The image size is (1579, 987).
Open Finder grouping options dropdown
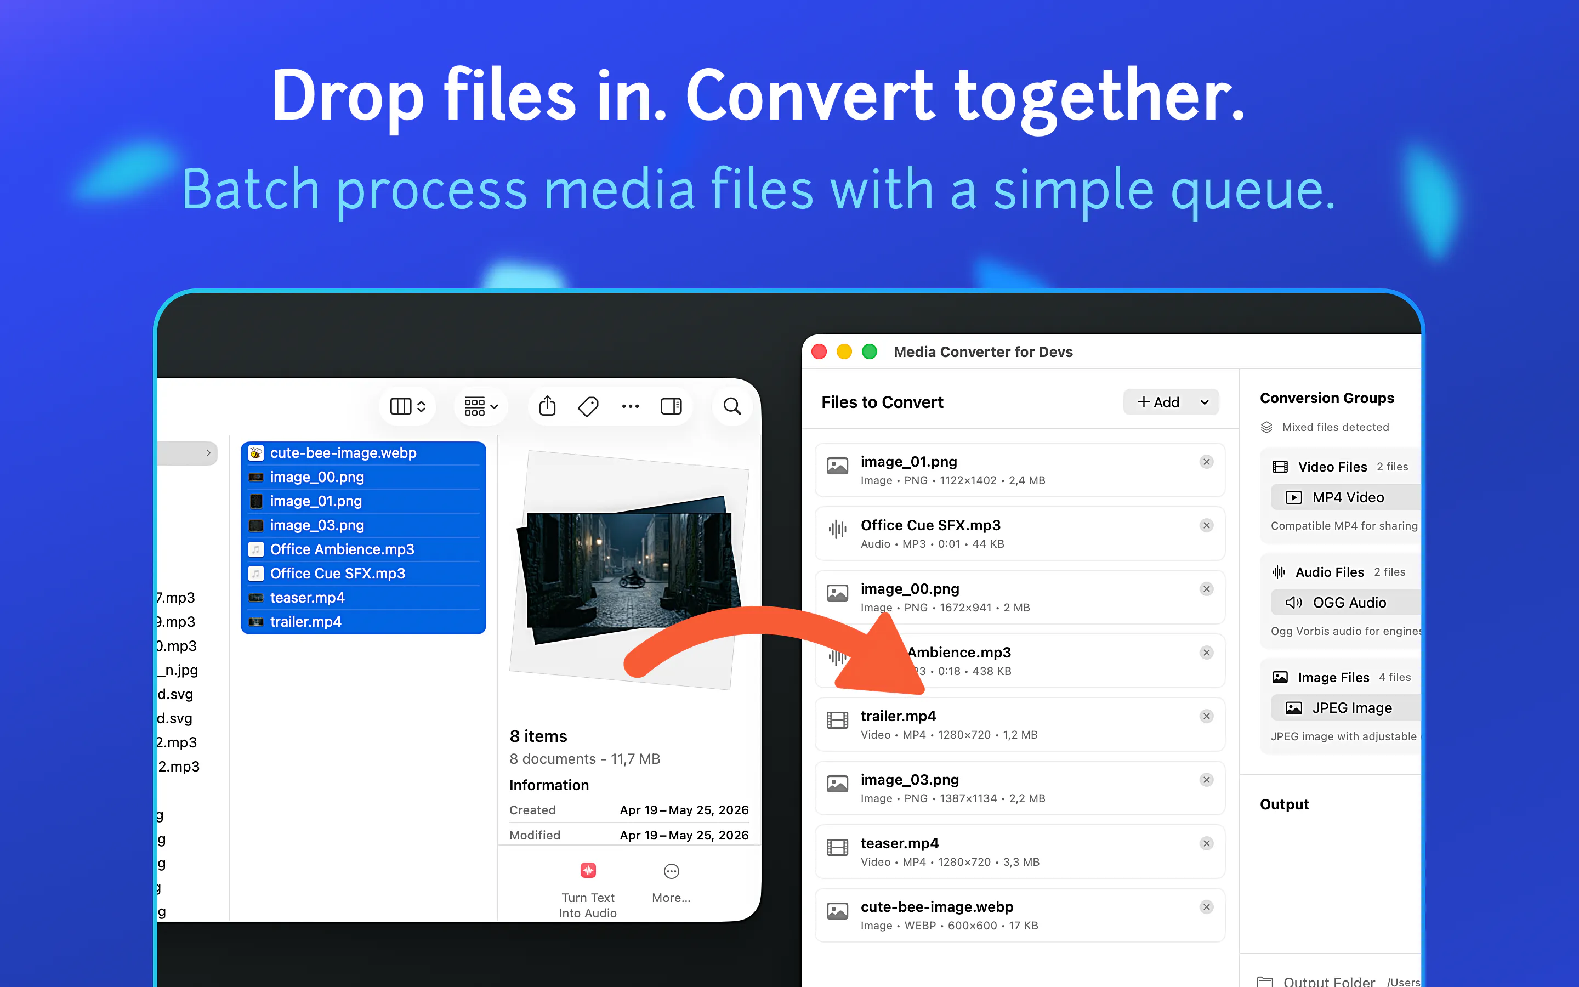(481, 406)
